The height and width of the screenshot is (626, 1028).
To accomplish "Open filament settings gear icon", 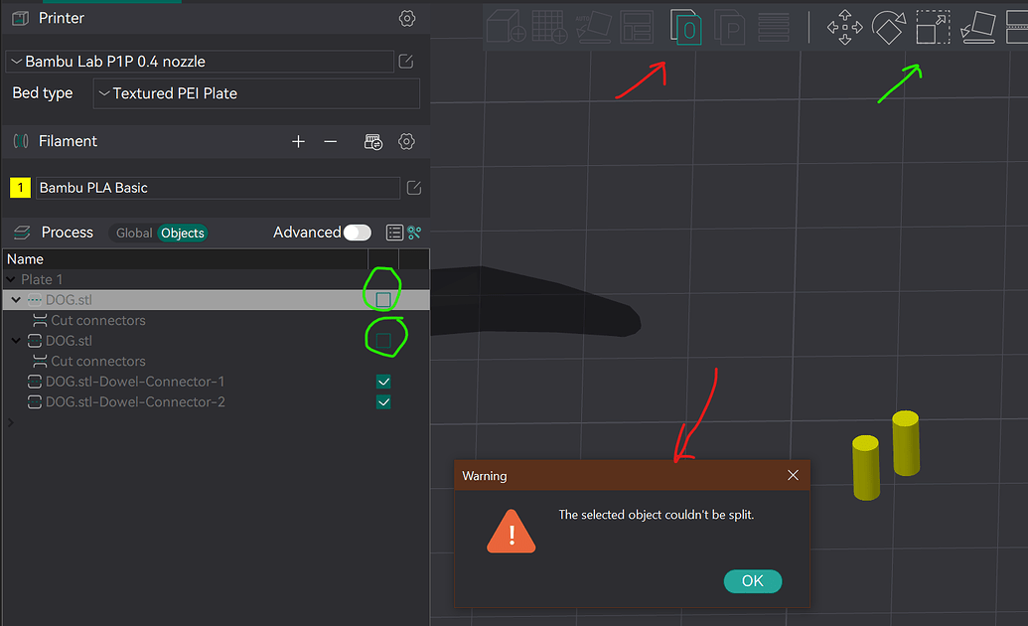I will click(x=406, y=142).
